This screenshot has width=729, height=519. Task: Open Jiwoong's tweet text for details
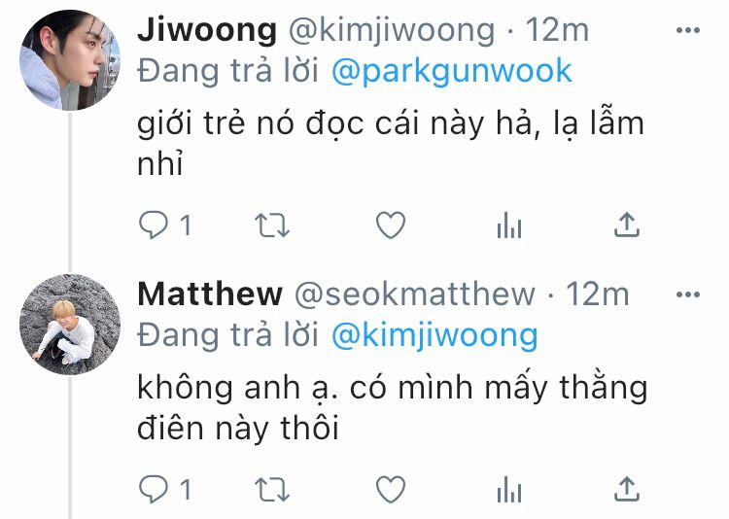click(391, 143)
